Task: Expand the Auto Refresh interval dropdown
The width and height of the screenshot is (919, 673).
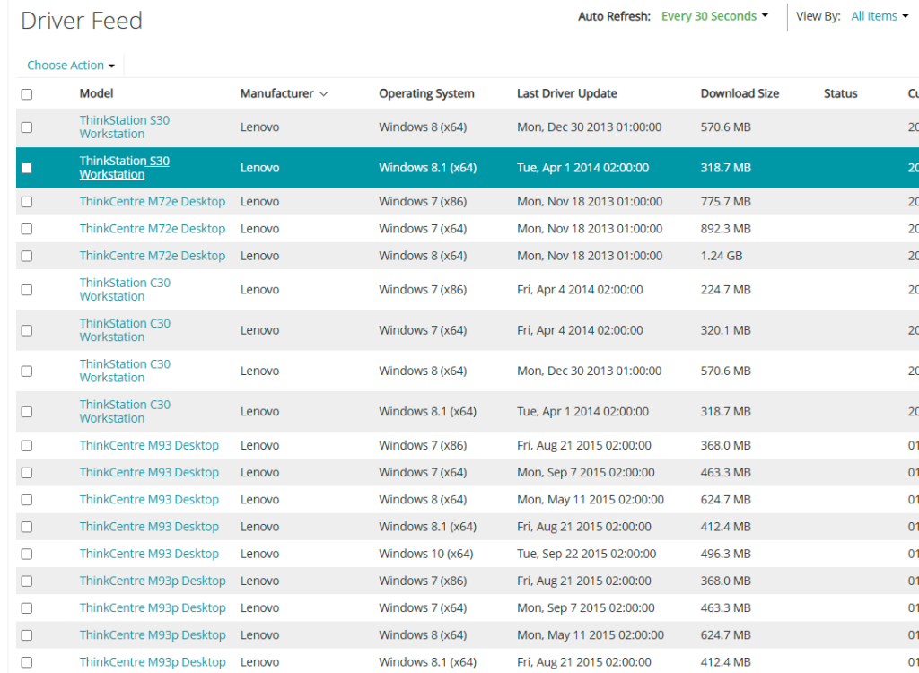Action: [x=714, y=16]
